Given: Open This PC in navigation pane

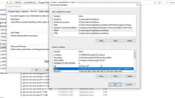Looking at the screenshot, I should tap(3, 19).
